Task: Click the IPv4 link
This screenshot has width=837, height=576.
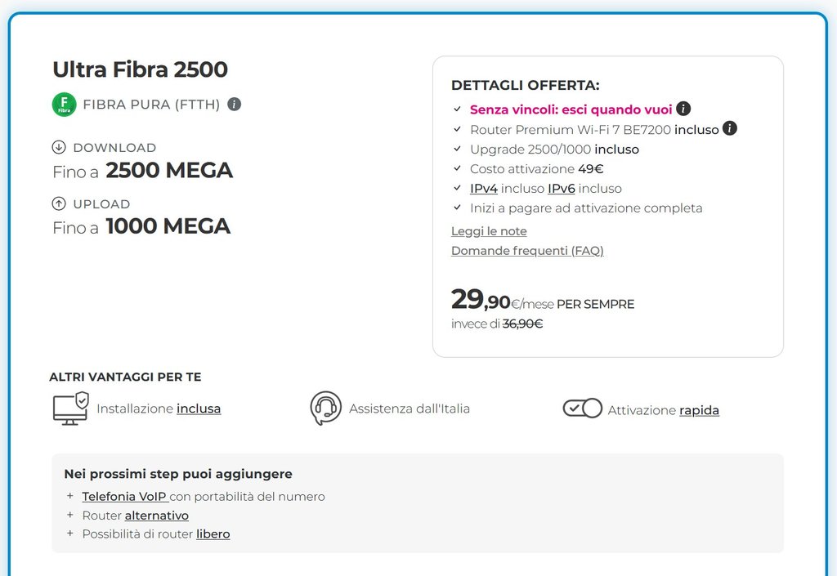Action: (x=484, y=189)
